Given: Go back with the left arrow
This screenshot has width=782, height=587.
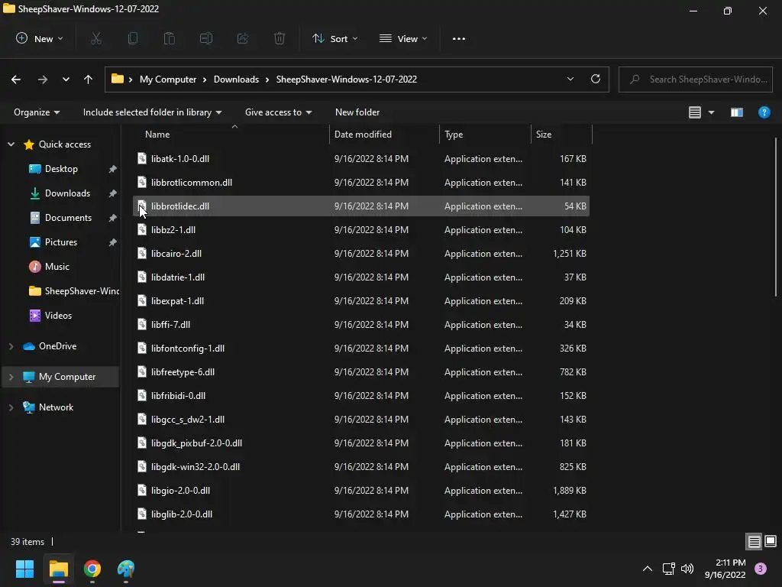Looking at the screenshot, I should click(x=16, y=79).
